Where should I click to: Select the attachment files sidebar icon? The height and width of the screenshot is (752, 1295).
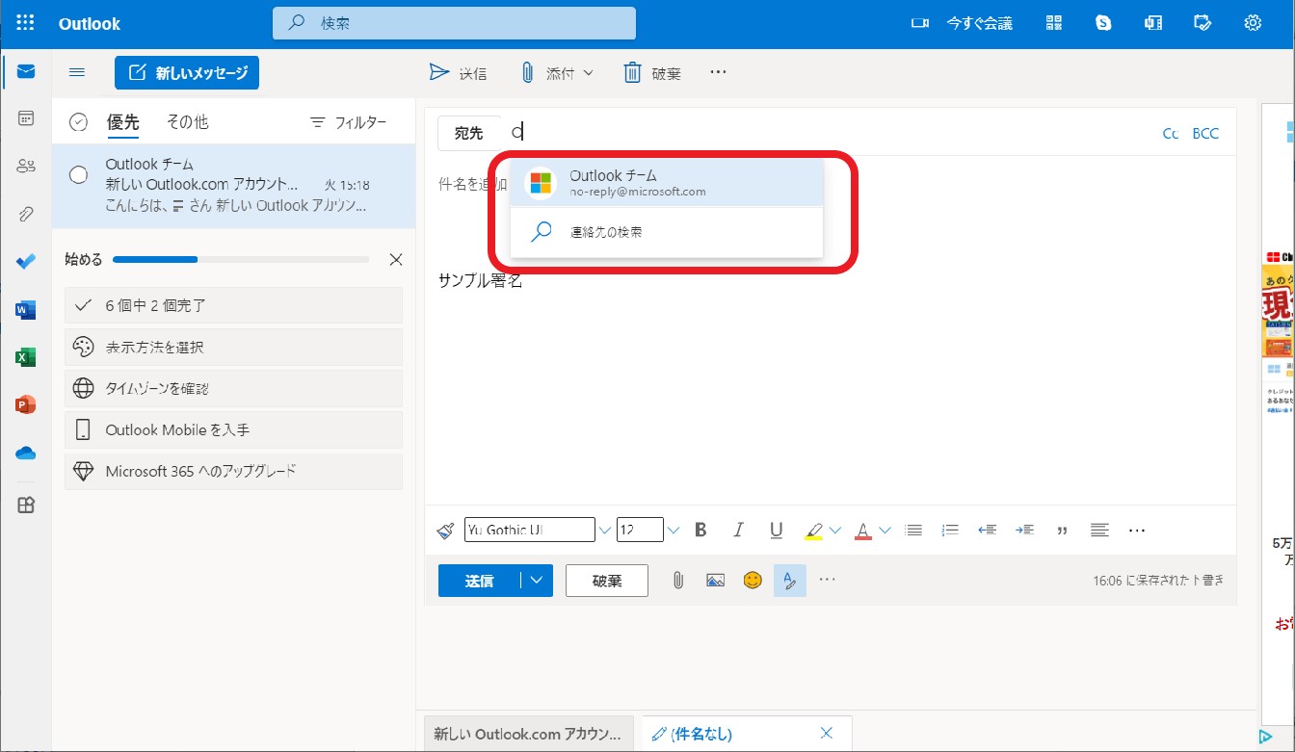[x=24, y=214]
